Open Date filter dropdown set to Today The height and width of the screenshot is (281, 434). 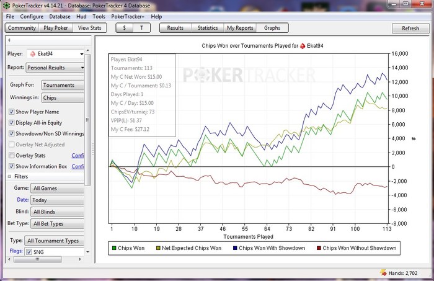pyautogui.click(x=57, y=200)
